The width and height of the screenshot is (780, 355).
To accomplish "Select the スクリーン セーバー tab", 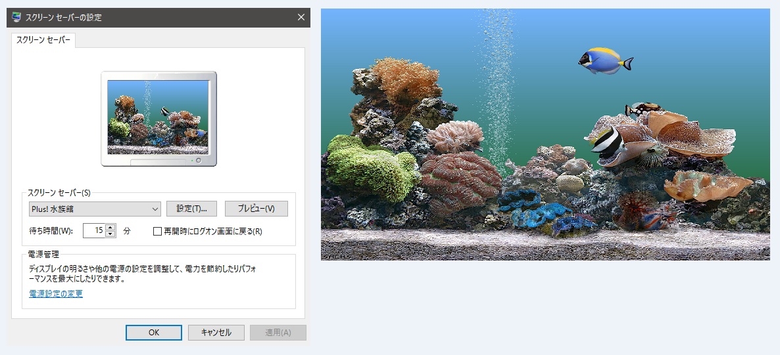I will (x=43, y=40).
